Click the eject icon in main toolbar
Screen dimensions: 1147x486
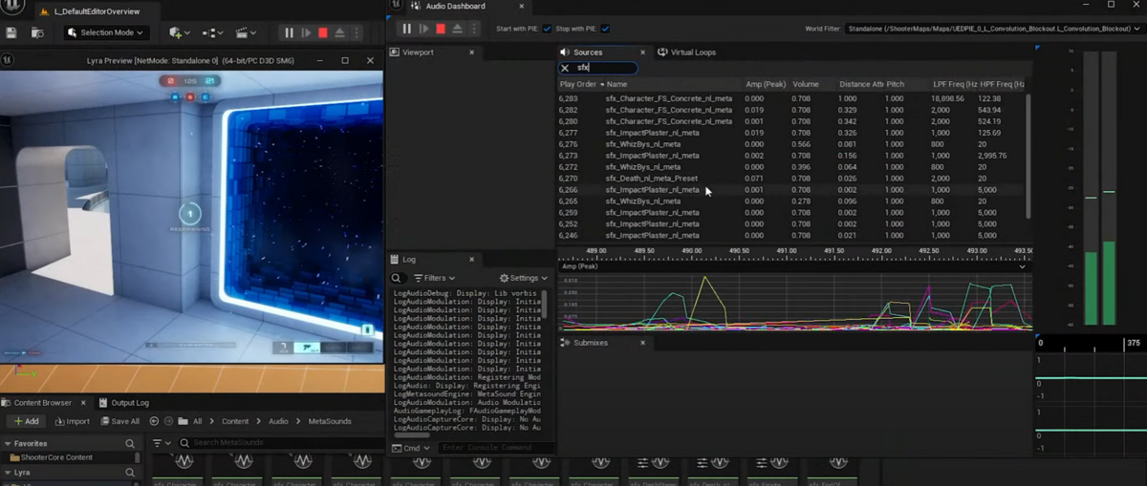(x=340, y=32)
